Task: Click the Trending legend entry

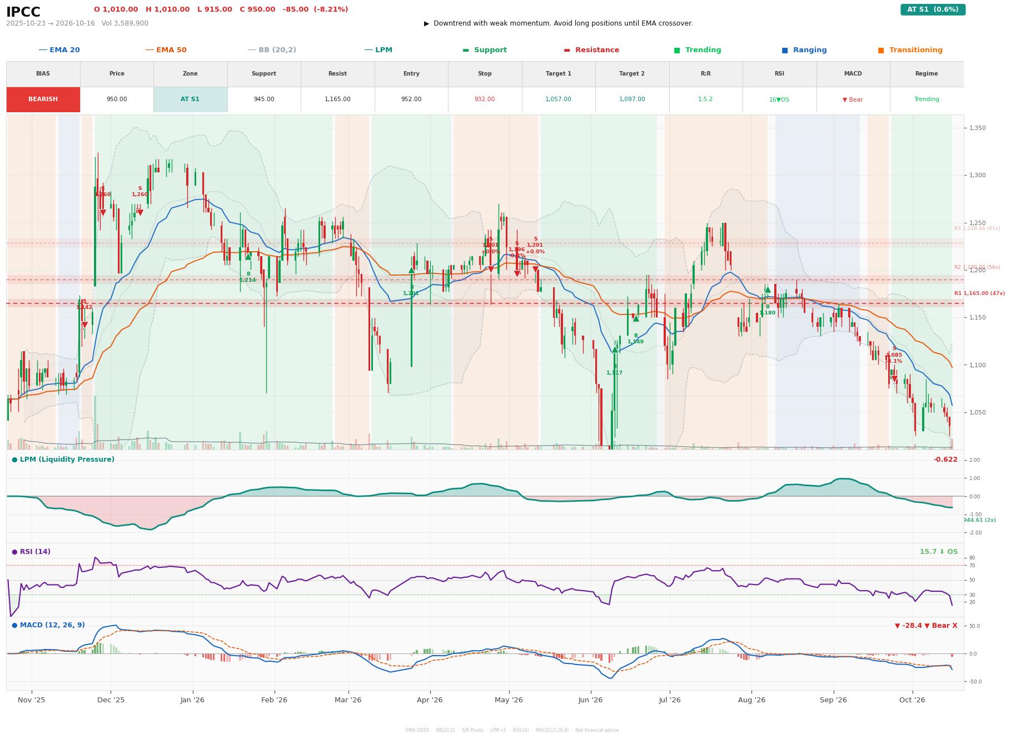Action: pyautogui.click(x=698, y=50)
